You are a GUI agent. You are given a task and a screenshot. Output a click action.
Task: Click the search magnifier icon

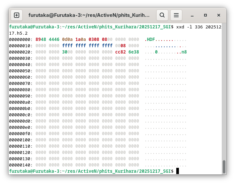pos(162,15)
